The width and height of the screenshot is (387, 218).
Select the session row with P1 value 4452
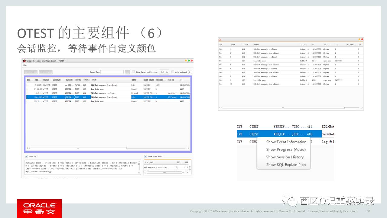[108, 101]
